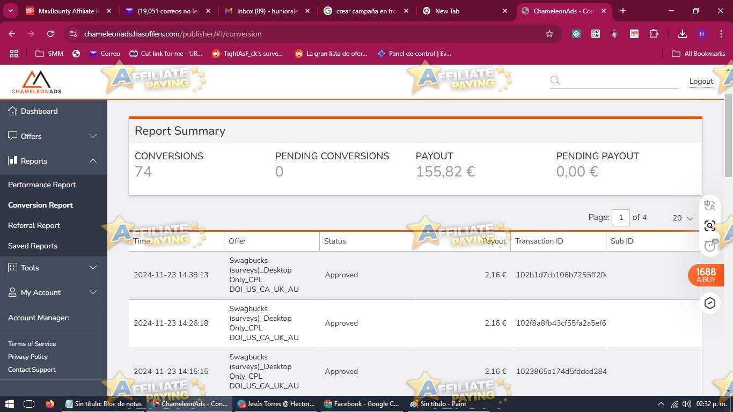This screenshot has width=733, height=412.
Task: Expand the My Account sidebar menu
Action: [93, 292]
